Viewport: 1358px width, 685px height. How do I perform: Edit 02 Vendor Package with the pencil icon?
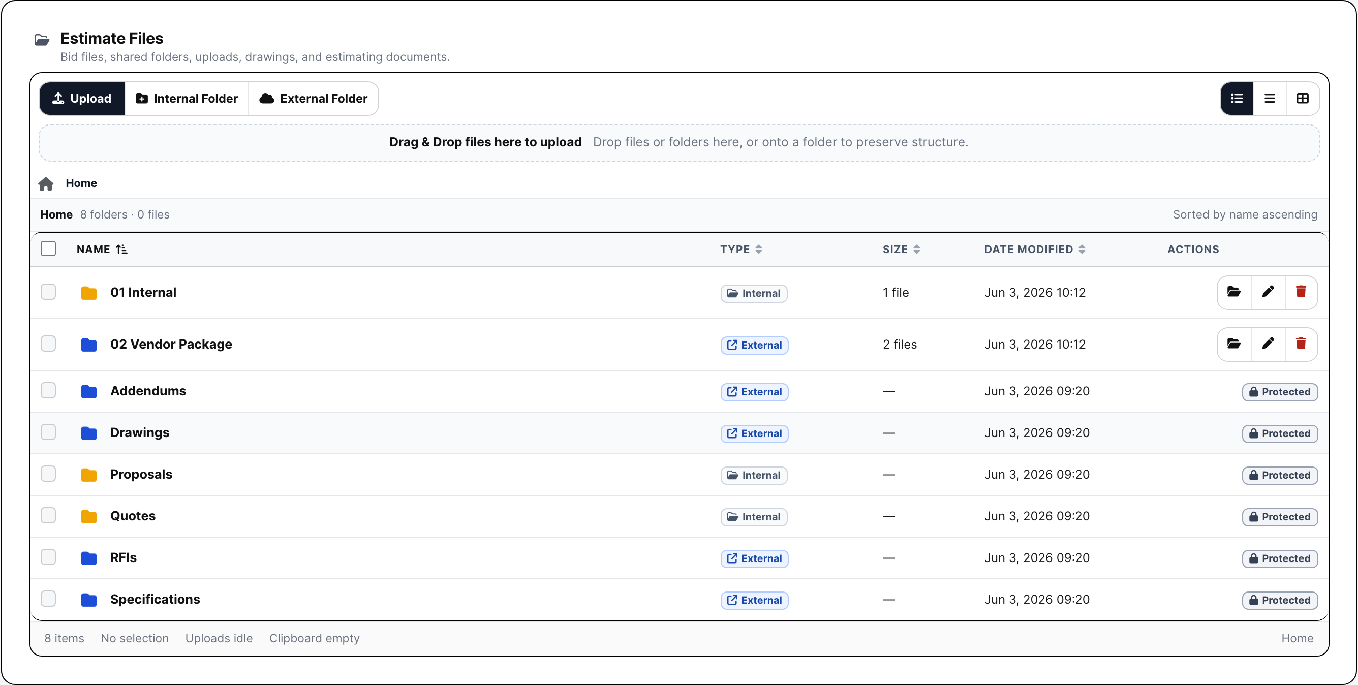1268,344
